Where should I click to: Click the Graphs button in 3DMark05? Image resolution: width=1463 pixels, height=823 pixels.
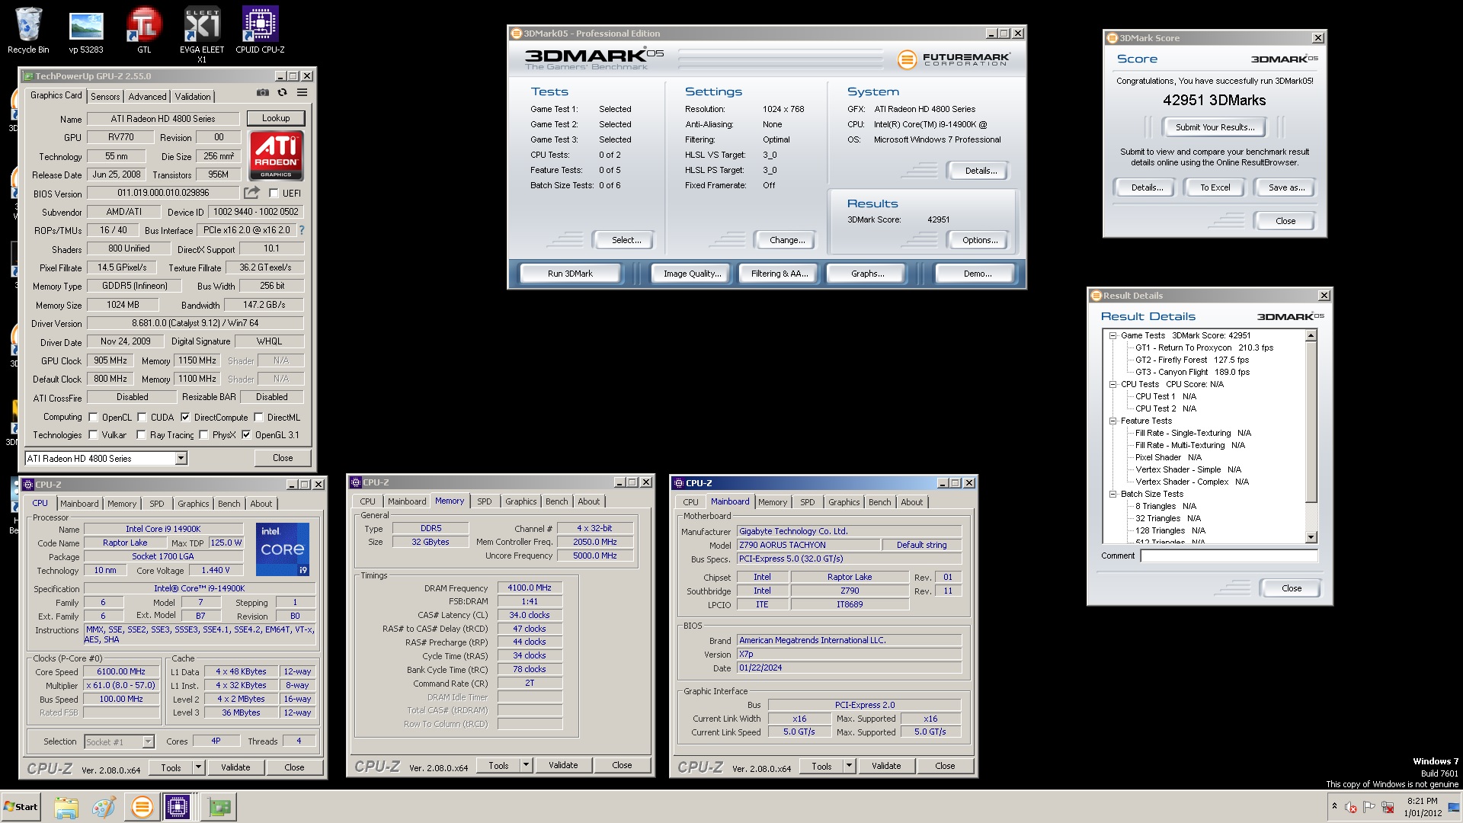click(867, 274)
